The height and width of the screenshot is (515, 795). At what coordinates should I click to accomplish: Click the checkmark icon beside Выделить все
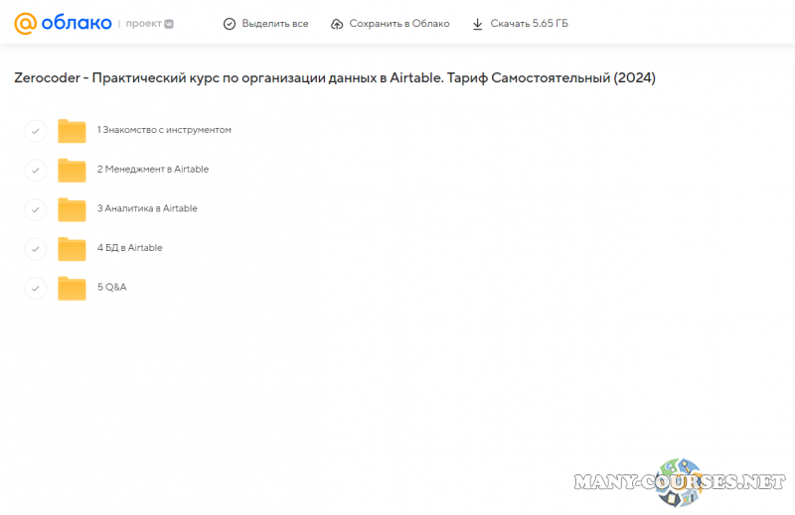pos(230,24)
